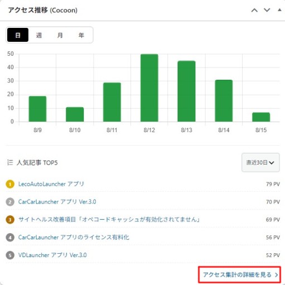Open the サイトヘルス改善項目 article link
285x285 pixels.
[x=109, y=220]
